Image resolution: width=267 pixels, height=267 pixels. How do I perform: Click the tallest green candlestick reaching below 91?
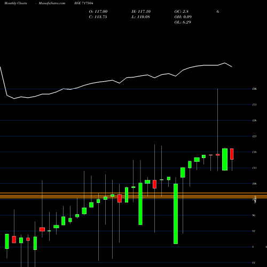pyautogui.click(x=176, y=214)
